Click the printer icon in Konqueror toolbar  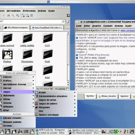click(x=8, y=16)
